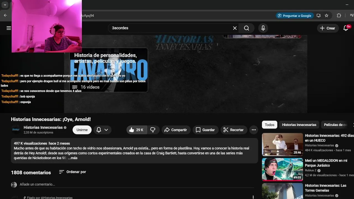Dislike the video with thumbs down

click(x=153, y=130)
